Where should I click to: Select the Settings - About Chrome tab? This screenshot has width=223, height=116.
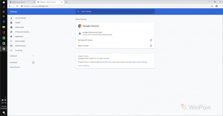pyautogui.click(x=50, y=2)
